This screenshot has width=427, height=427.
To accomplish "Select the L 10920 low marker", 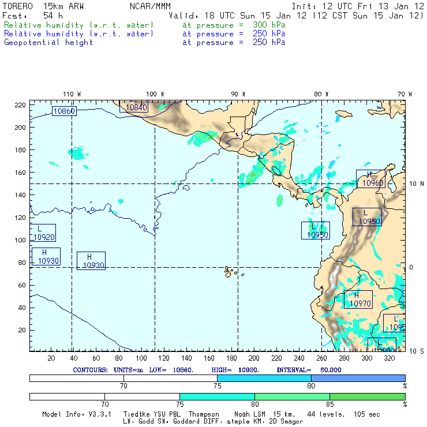I will (43, 233).
